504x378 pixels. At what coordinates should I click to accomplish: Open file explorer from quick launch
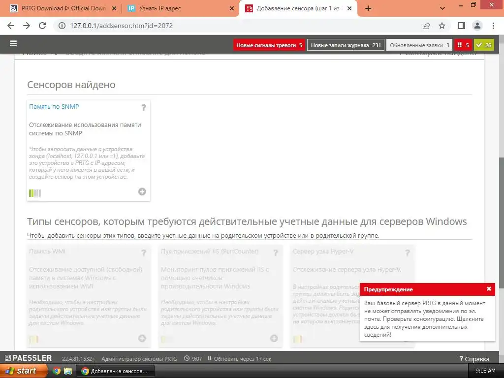pyautogui.click(x=68, y=371)
